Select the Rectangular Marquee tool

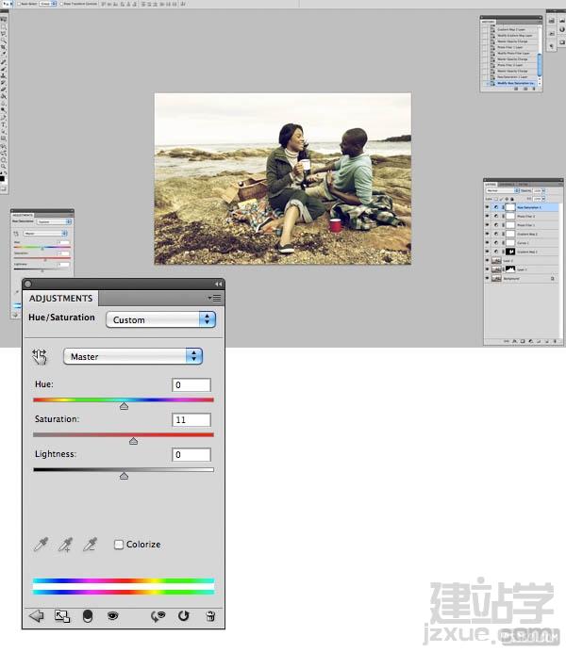[4, 27]
